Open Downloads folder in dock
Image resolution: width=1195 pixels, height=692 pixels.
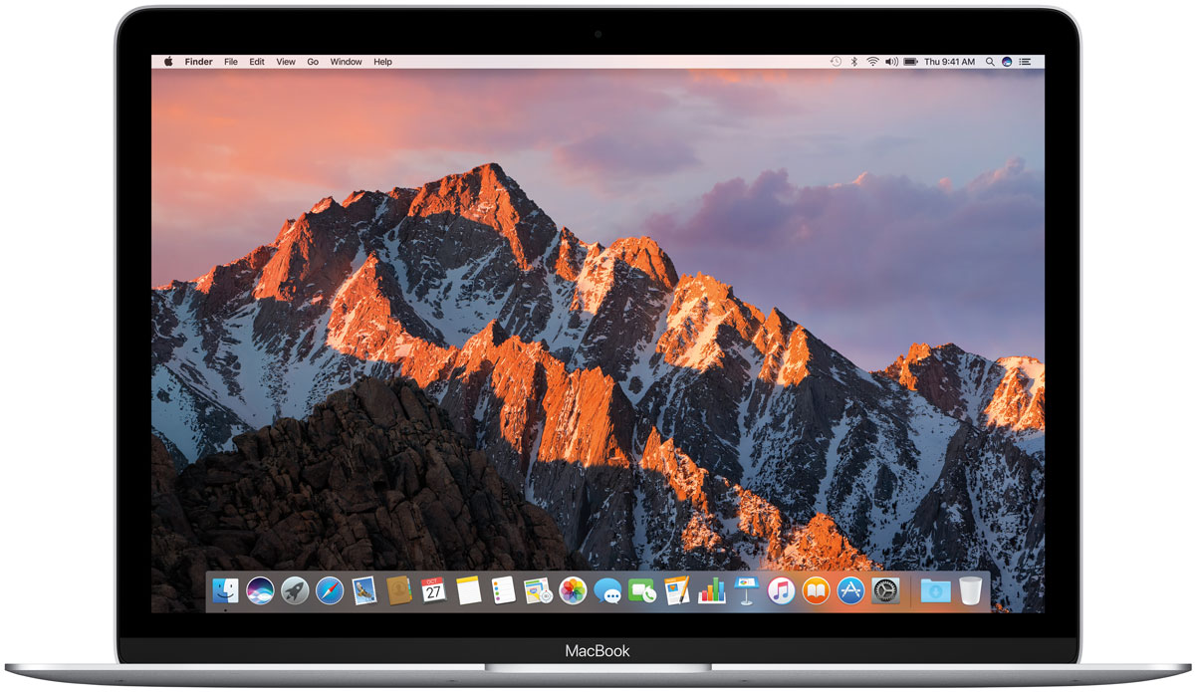[x=935, y=590]
